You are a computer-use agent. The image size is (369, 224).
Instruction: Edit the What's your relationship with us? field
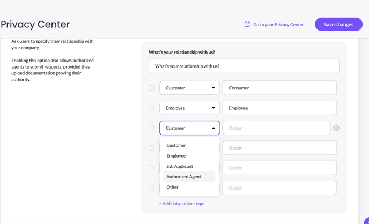244,66
